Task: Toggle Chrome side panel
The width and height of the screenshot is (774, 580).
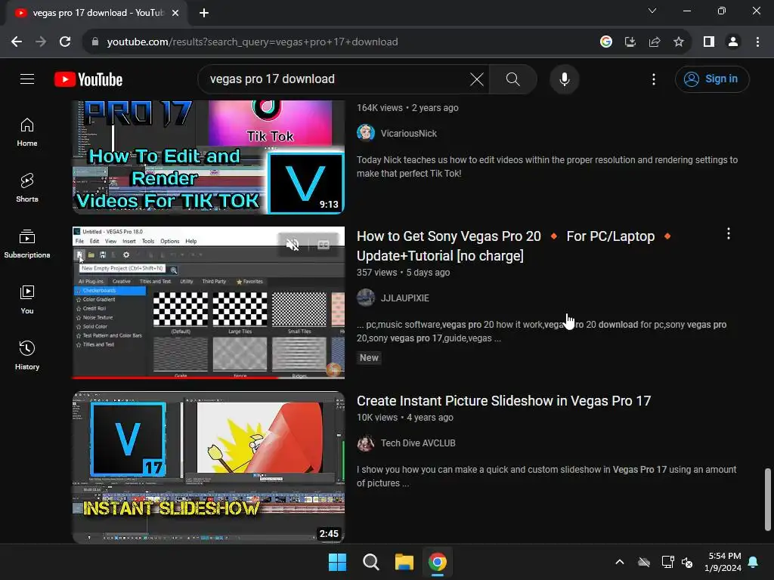Action: (x=709, y=42)
